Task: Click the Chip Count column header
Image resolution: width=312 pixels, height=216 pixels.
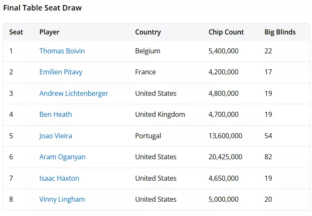Action: click(226, 32)
